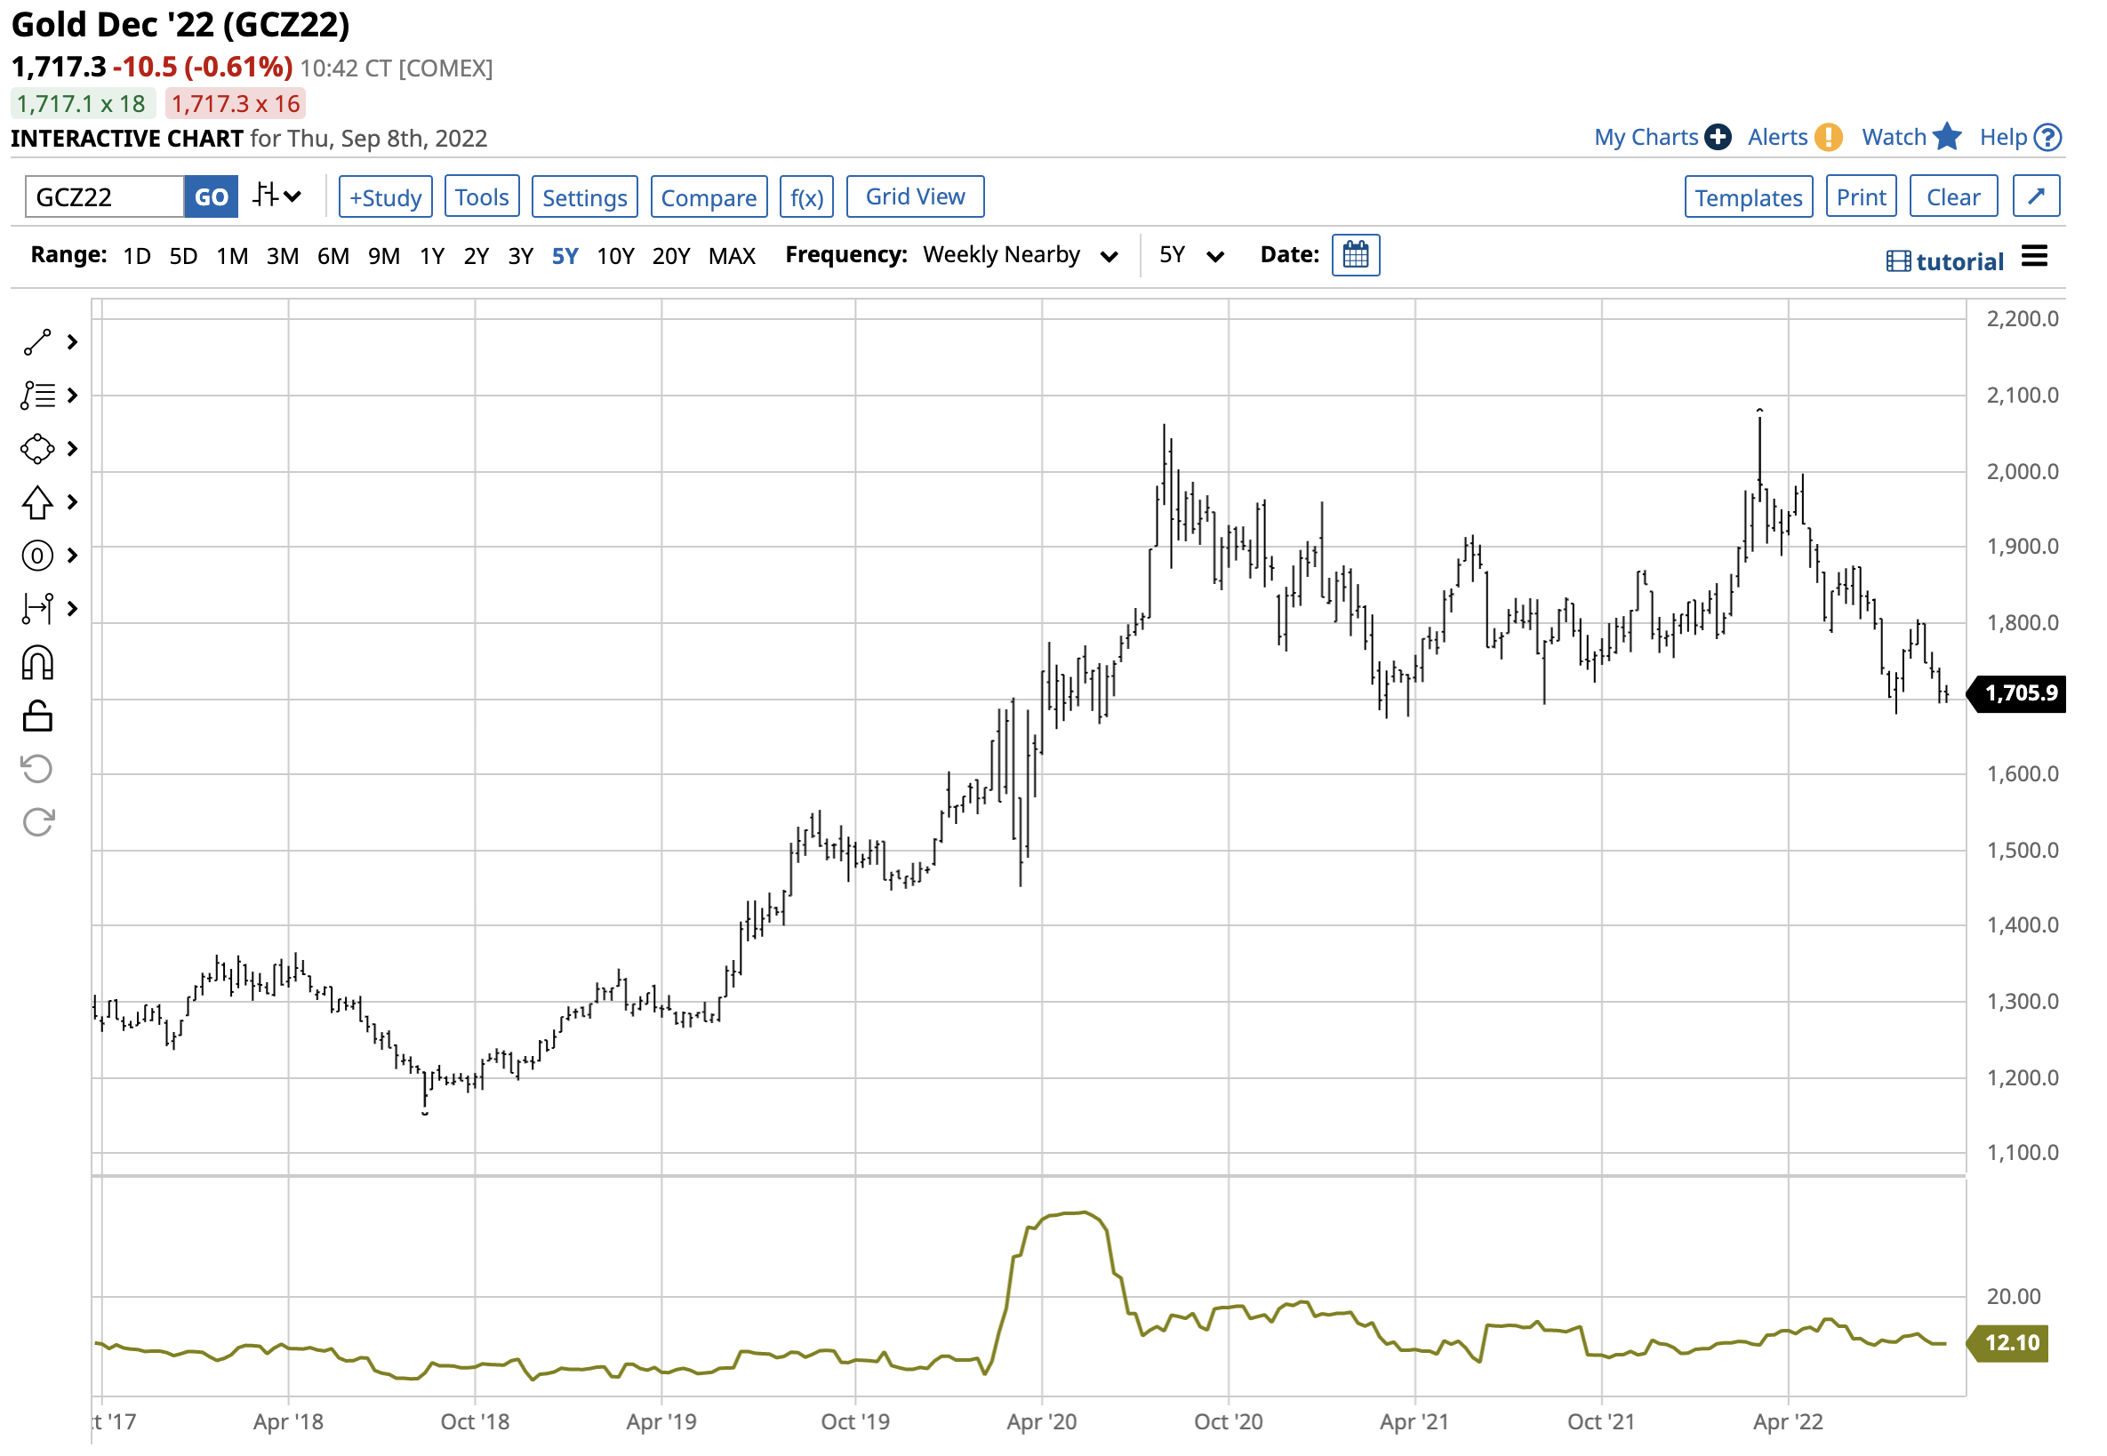Toggle the unlock drawings padlock icon
Image resolution: width=2107 pixels, height=1456 pixels.
(37, 716)
